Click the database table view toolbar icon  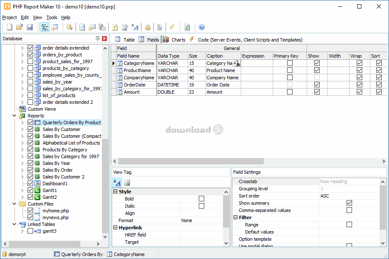point(55,27)
